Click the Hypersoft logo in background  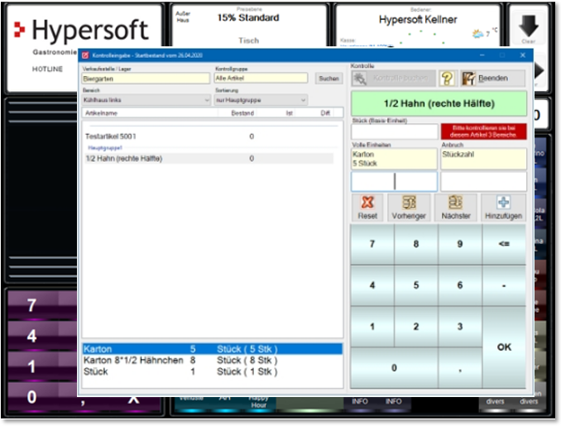click(x=82, y=31)
